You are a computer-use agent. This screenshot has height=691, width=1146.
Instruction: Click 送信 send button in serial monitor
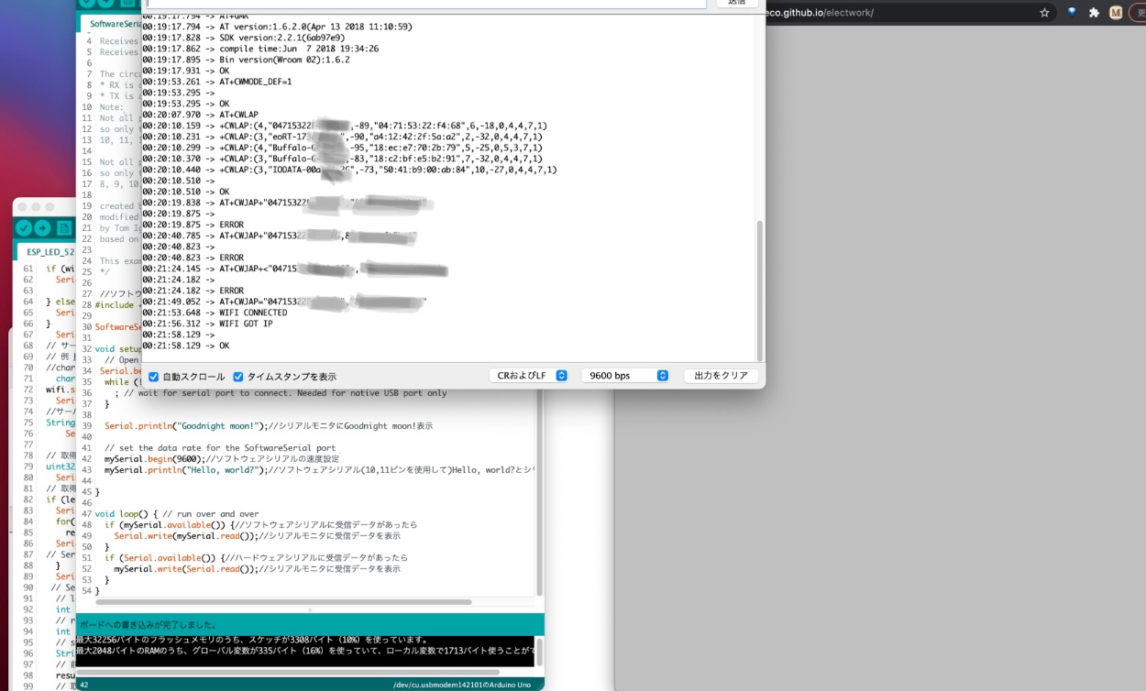point(736,3)
